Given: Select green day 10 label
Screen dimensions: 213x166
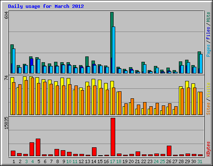Looking at the screenshot, I should point(69,161).
